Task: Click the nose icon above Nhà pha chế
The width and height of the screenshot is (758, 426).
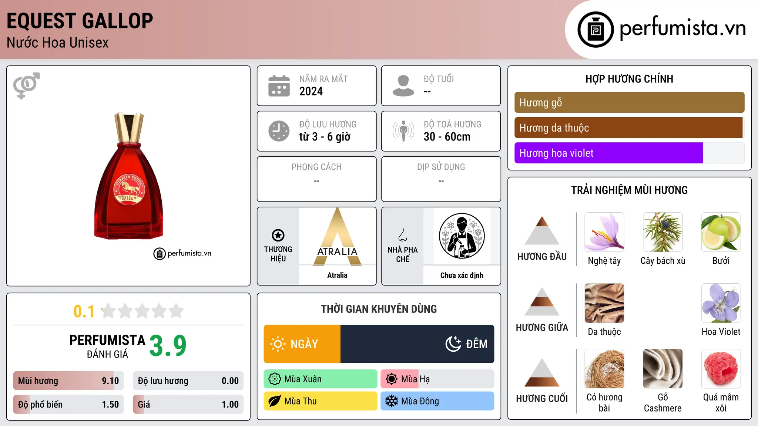Action: click(x=403, y=235)
